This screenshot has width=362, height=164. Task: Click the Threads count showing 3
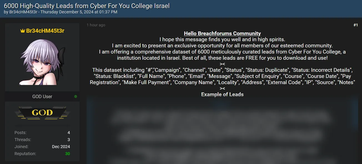69,140
